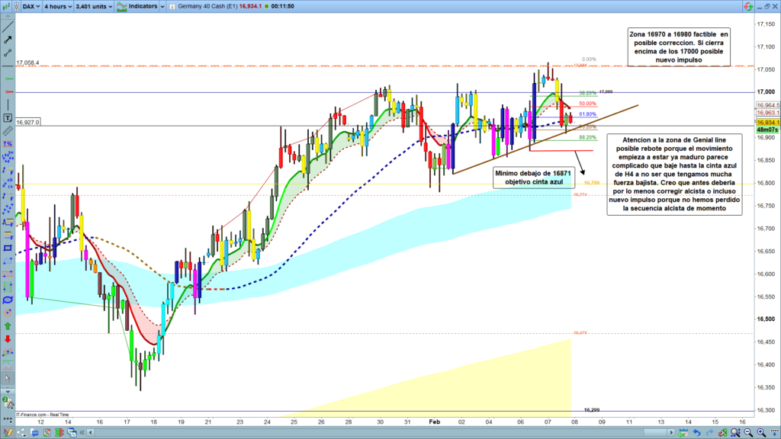Click the 17,058.4 horizontal line price label
781x439 pixels.
coord(27,63)
